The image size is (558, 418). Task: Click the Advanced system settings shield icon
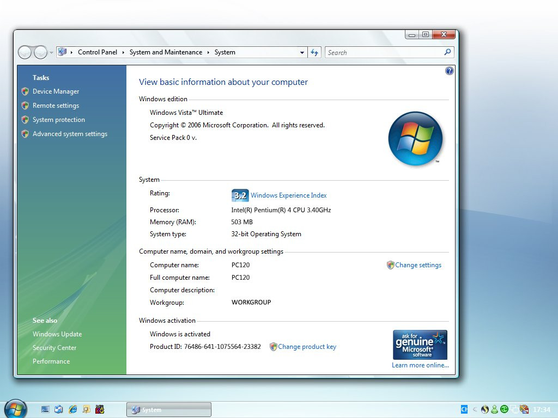click(x=25, y=134)
